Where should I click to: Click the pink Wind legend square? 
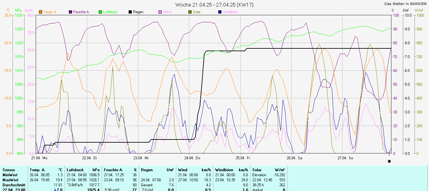(160, 12)
